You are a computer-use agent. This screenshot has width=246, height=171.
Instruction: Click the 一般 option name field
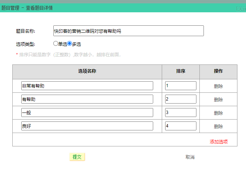[x=87, y=113]
